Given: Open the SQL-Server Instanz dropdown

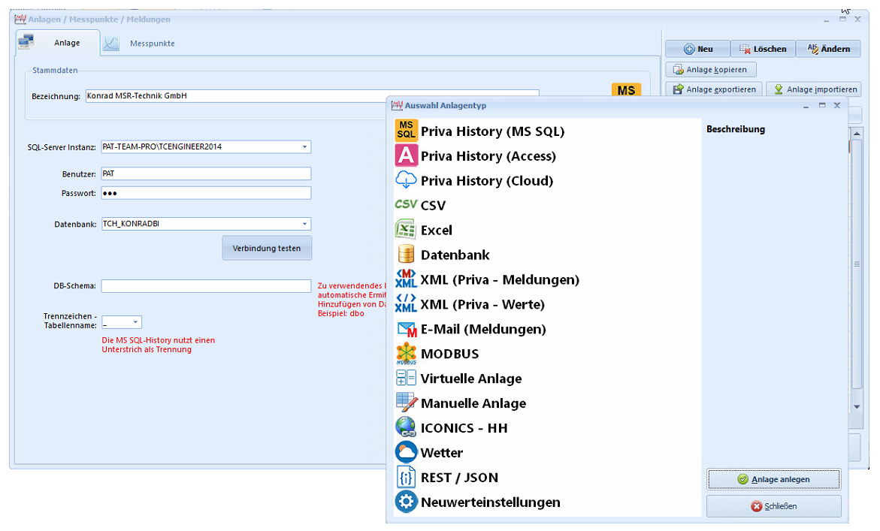Looking at the screenshot, I should click(305, 147).
